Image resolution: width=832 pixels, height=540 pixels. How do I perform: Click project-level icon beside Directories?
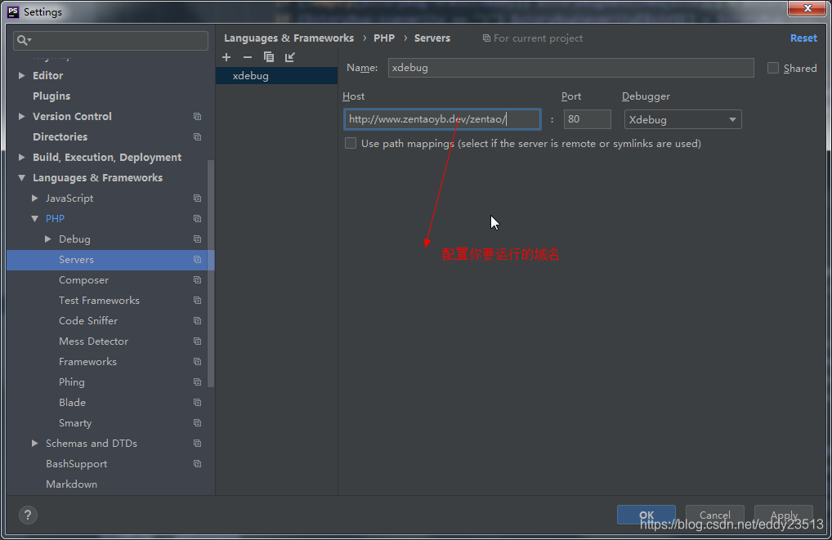[198, 137]
